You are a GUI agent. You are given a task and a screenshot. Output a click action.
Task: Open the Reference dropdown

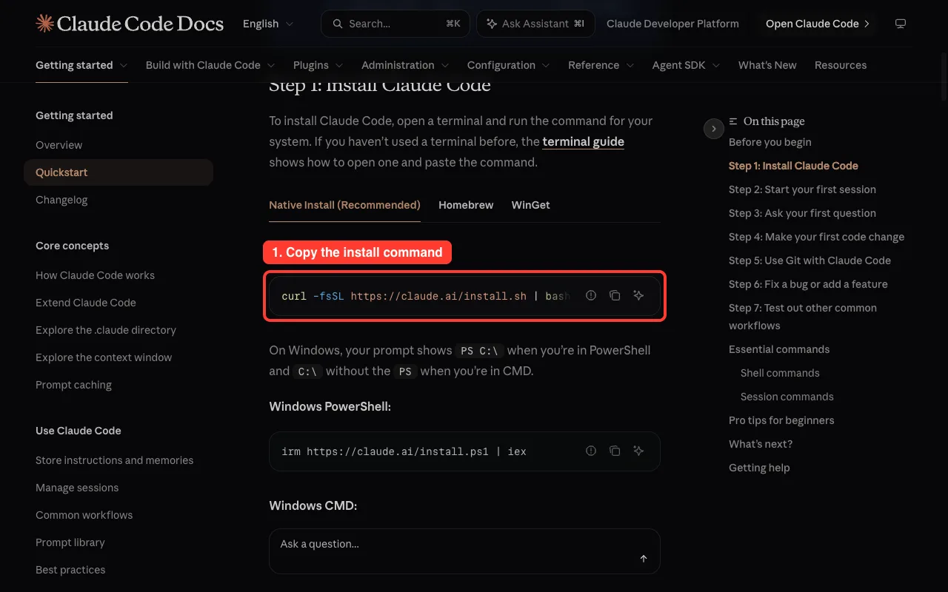[x=601, y=65]
